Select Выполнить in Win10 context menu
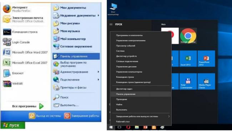232x131 pixels. coord(141,110)
